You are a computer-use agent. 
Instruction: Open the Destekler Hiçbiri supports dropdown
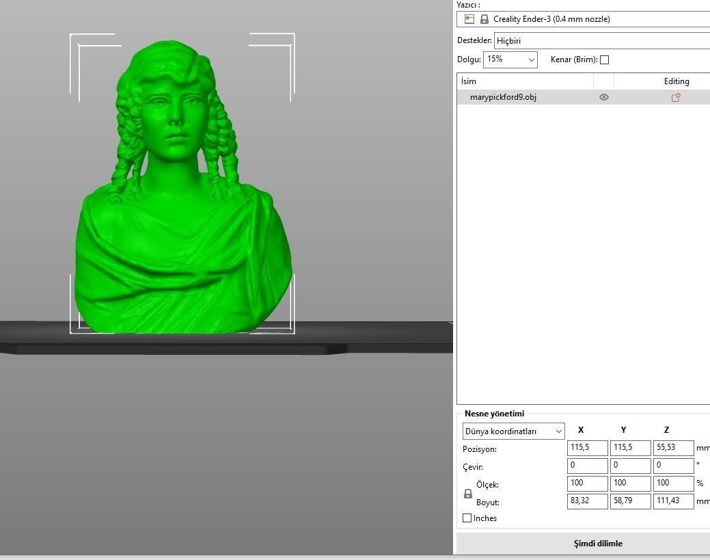tap(602, 41)
